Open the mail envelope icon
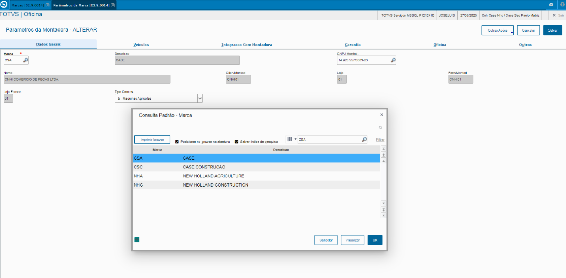566x278 pixels. 551,5
